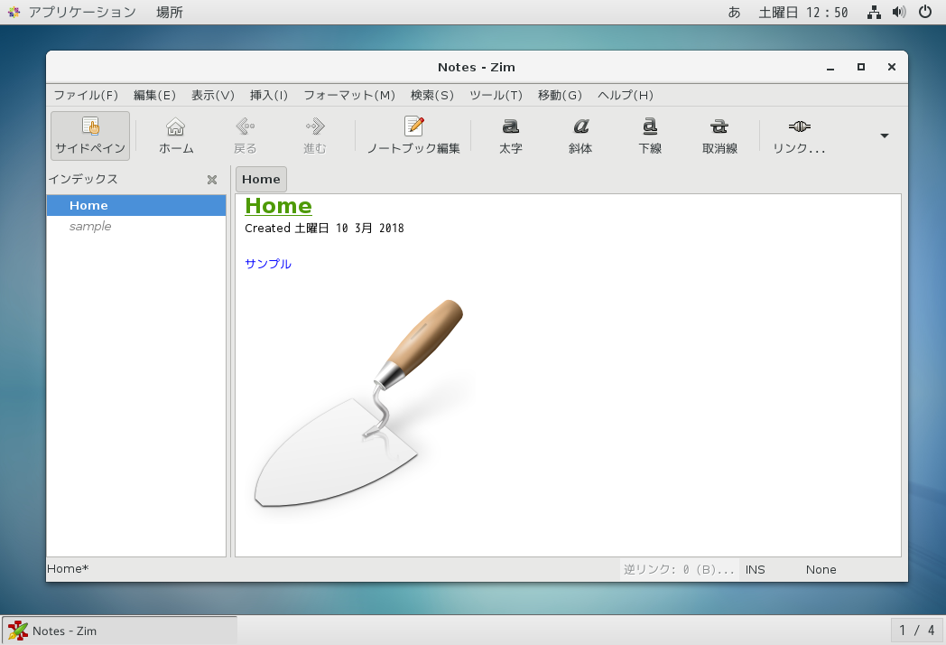Click the 進む forward arrow

315,136
